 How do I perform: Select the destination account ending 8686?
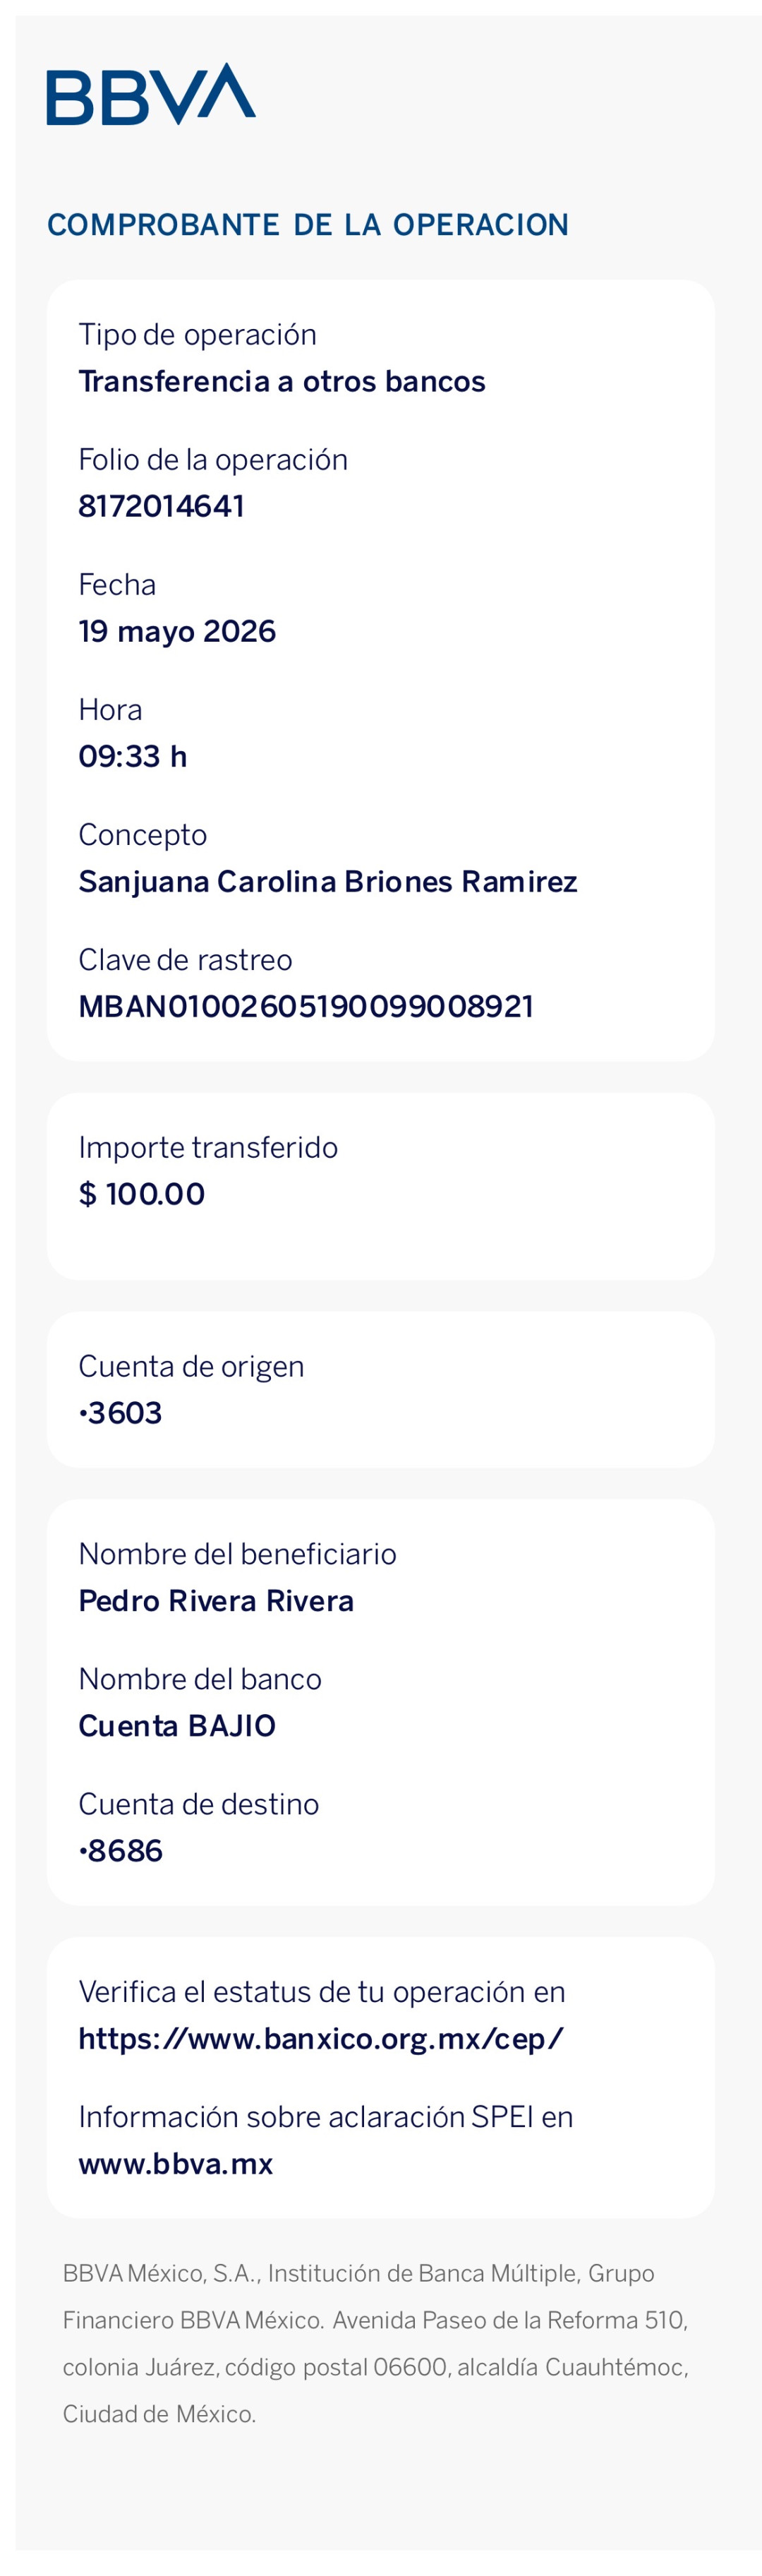pyautogui.click(x=120, y=1851)
